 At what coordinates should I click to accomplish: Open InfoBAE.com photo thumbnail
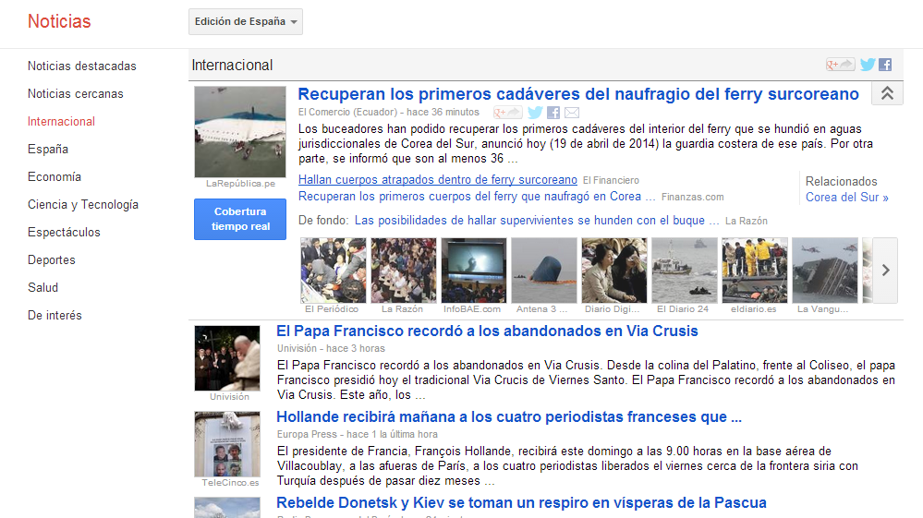[x=473, y=271]
